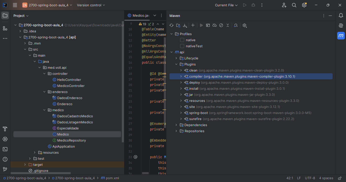The width and height of the screenshot is (346, 182).
Task: Open Current File run configuration dropdown
Action: pos(226,5)
